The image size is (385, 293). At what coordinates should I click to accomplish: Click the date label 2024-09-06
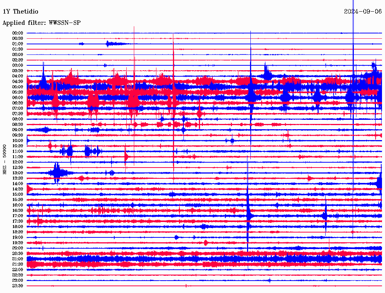click(363, 12)
